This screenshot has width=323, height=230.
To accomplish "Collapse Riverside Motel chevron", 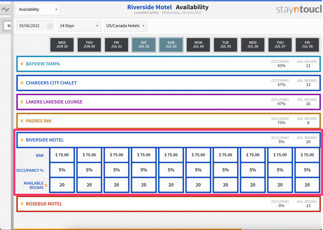I will [22, 140].
